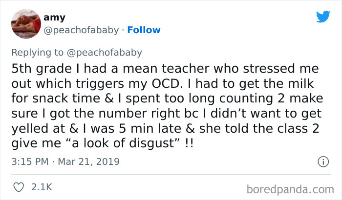Click the boredpanda.com watermark

[x=290, y=189]
